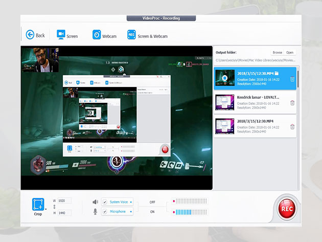Screen dimensions: 322x242
Task: Click the system speaker icon
Action: [95, 202]
